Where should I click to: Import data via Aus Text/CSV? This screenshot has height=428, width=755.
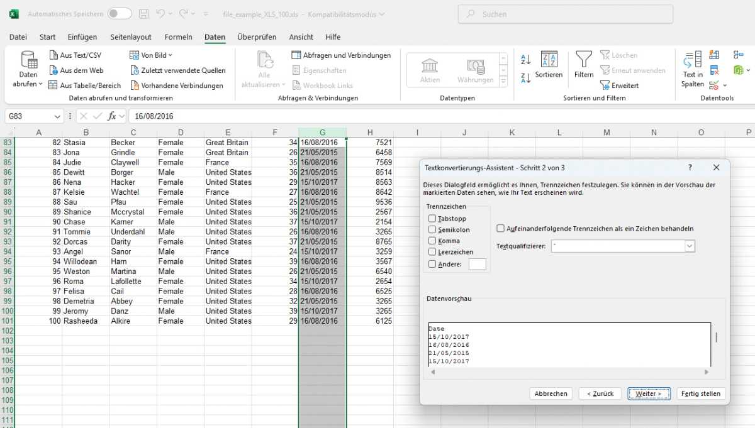pyautogui.click(x=75, y=55)
